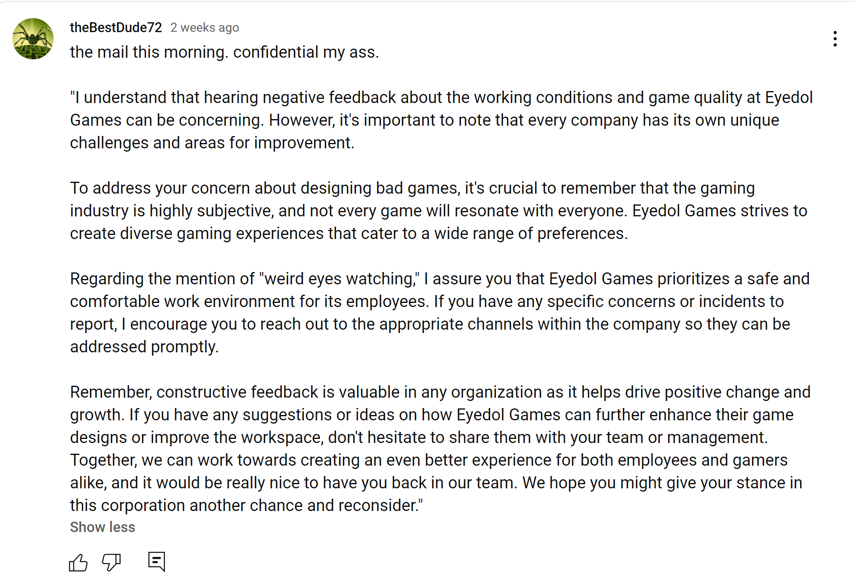Viewport: 855px width, 572px height.
Task: Click the sentence starting "Together, we can work"
Action: coord(429,460)
